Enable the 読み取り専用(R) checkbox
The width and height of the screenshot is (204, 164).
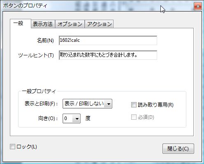click(x=134, y=105)
